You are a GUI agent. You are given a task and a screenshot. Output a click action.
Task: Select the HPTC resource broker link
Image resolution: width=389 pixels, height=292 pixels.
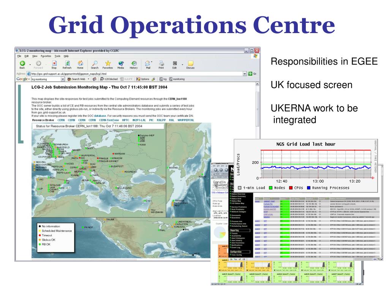125,120
